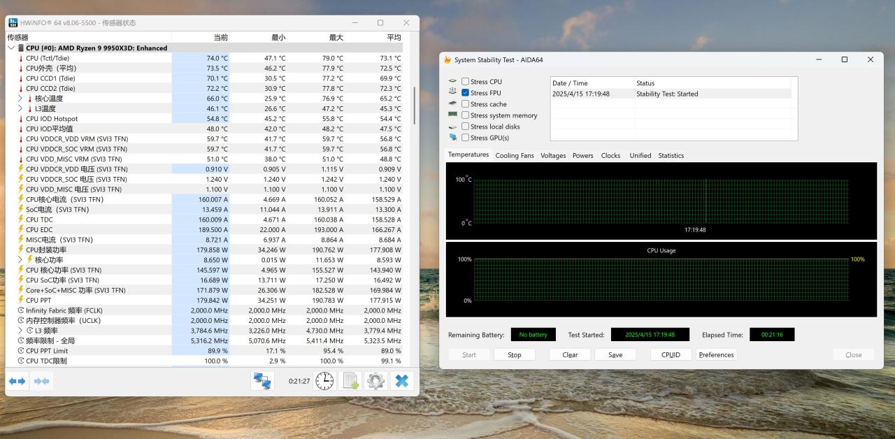895x439 pixels.
Task: Select the Temperatures tab
Action: click(x=468, y=154)
